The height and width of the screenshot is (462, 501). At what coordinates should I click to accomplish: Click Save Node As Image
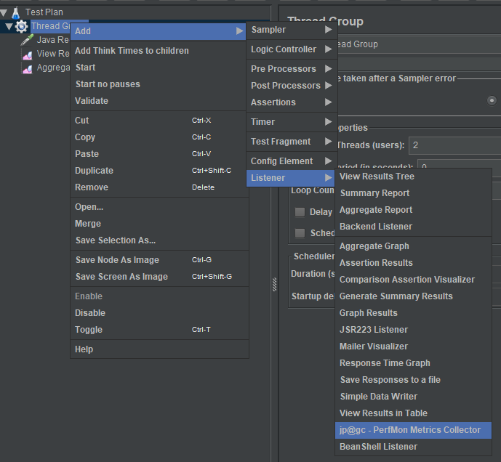117,260
